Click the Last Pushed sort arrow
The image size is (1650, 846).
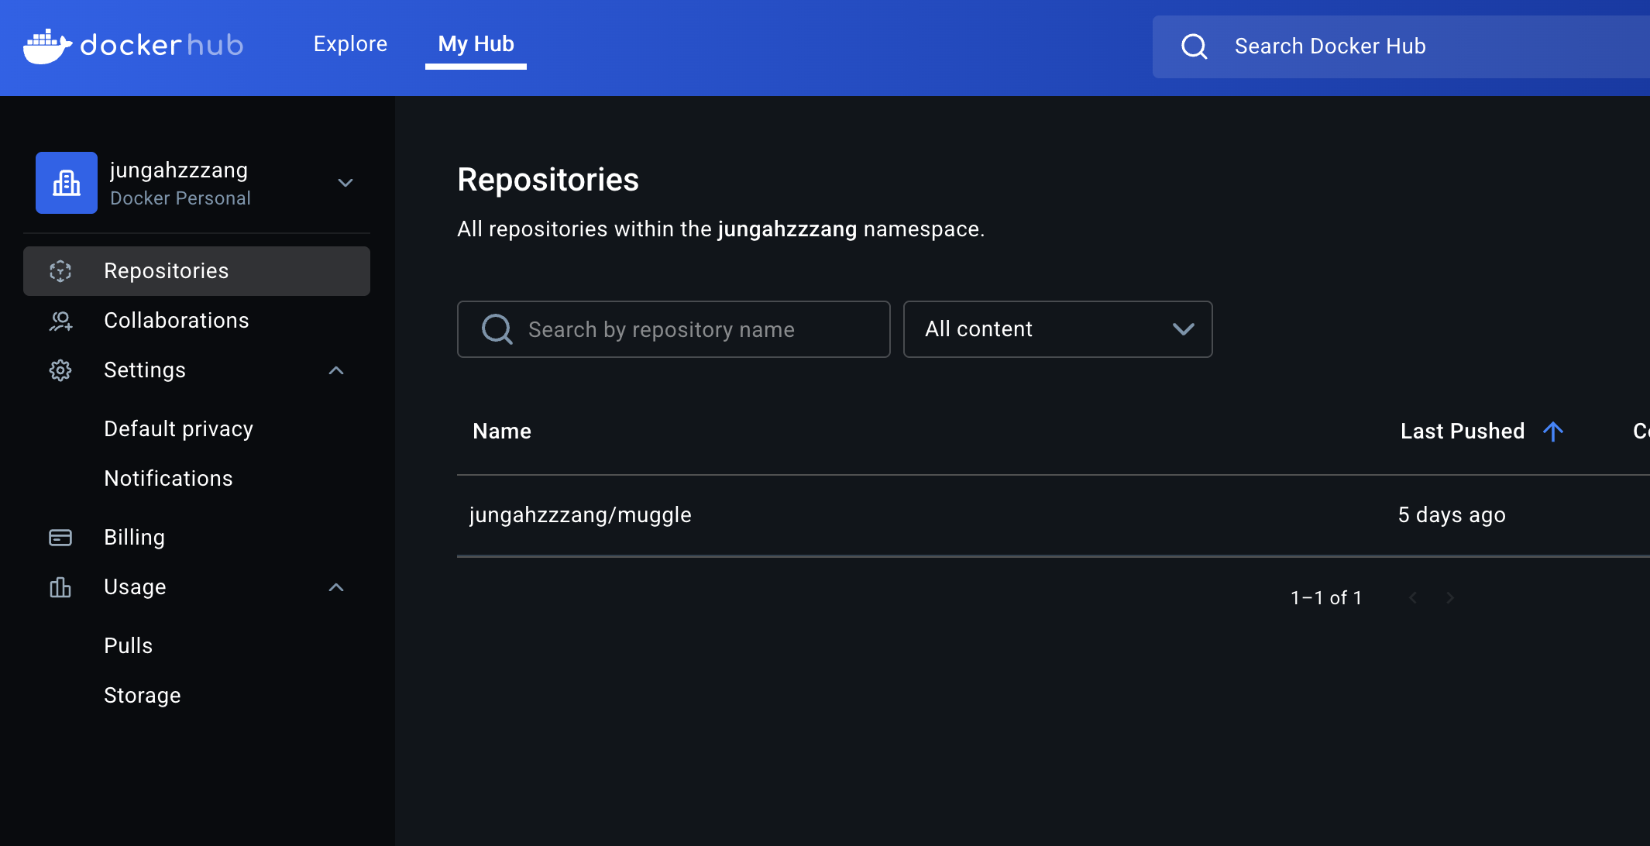pyautogui.click(x=1552, y=432)
